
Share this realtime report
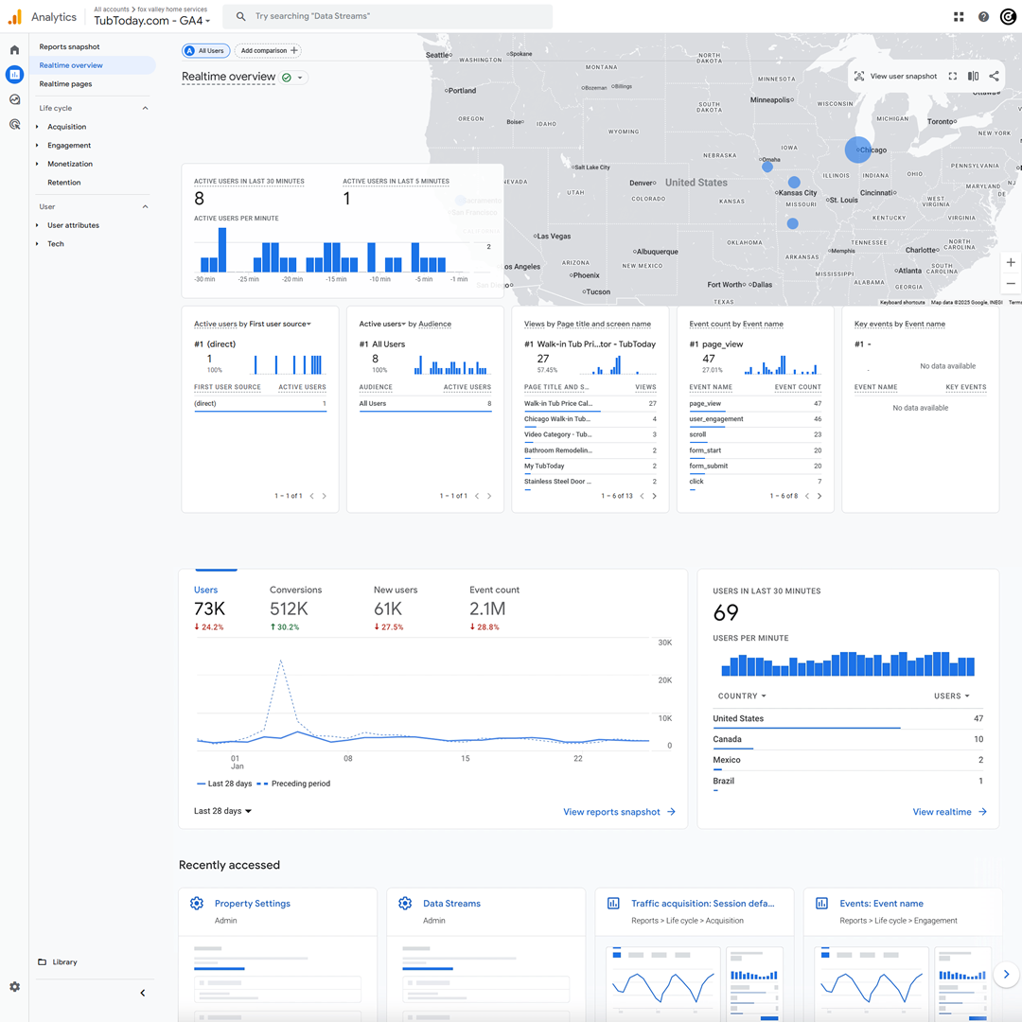point(994,77)
